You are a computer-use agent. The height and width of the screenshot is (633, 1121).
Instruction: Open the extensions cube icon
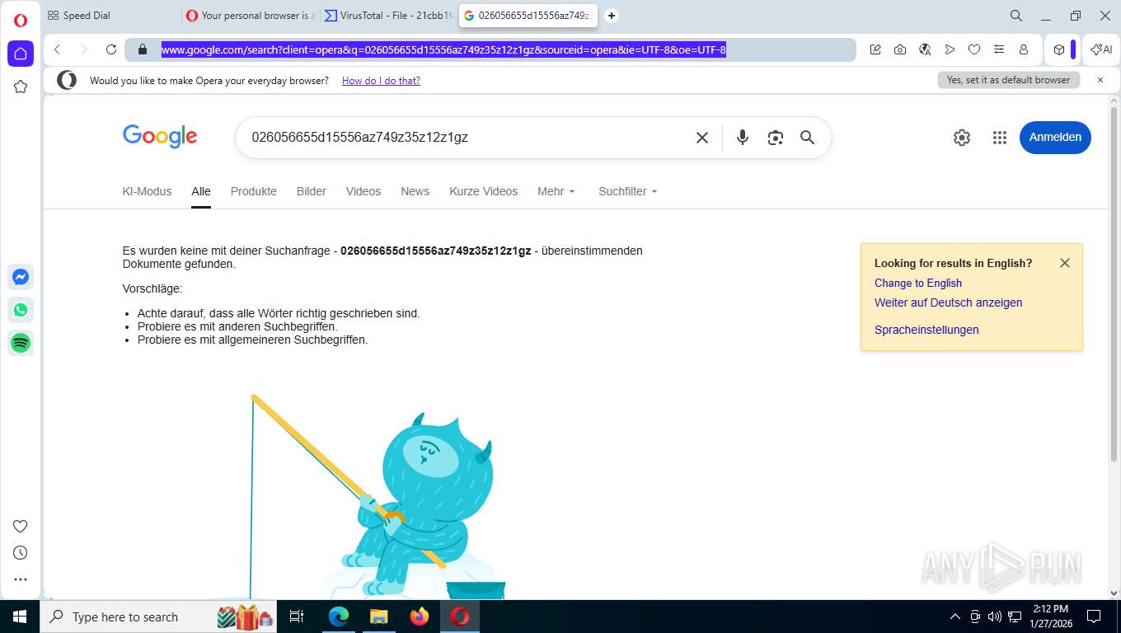1059,49
